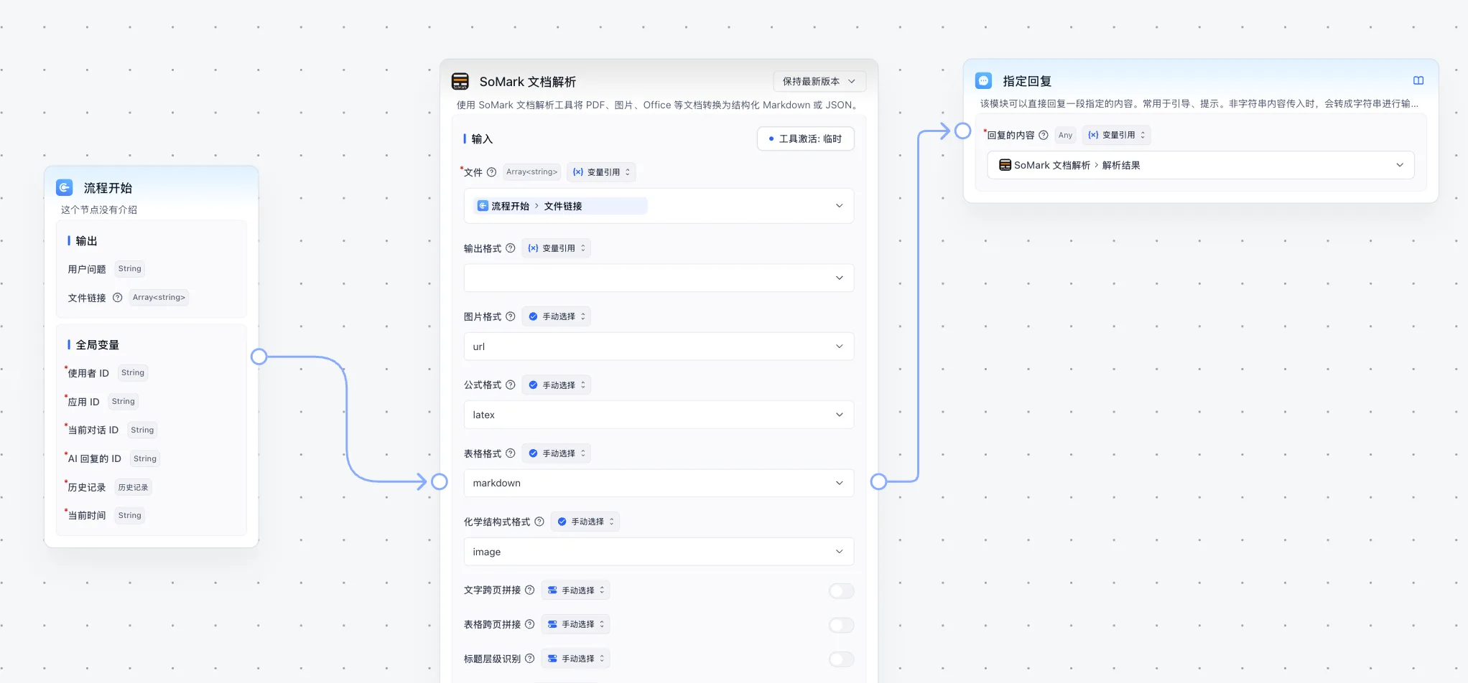
Task: Click the 流程开始 node title
Action: (108, 188)
